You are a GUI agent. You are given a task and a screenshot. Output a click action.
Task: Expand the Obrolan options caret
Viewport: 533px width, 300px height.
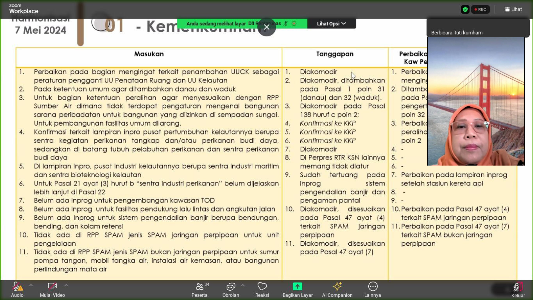coord(243,285)
